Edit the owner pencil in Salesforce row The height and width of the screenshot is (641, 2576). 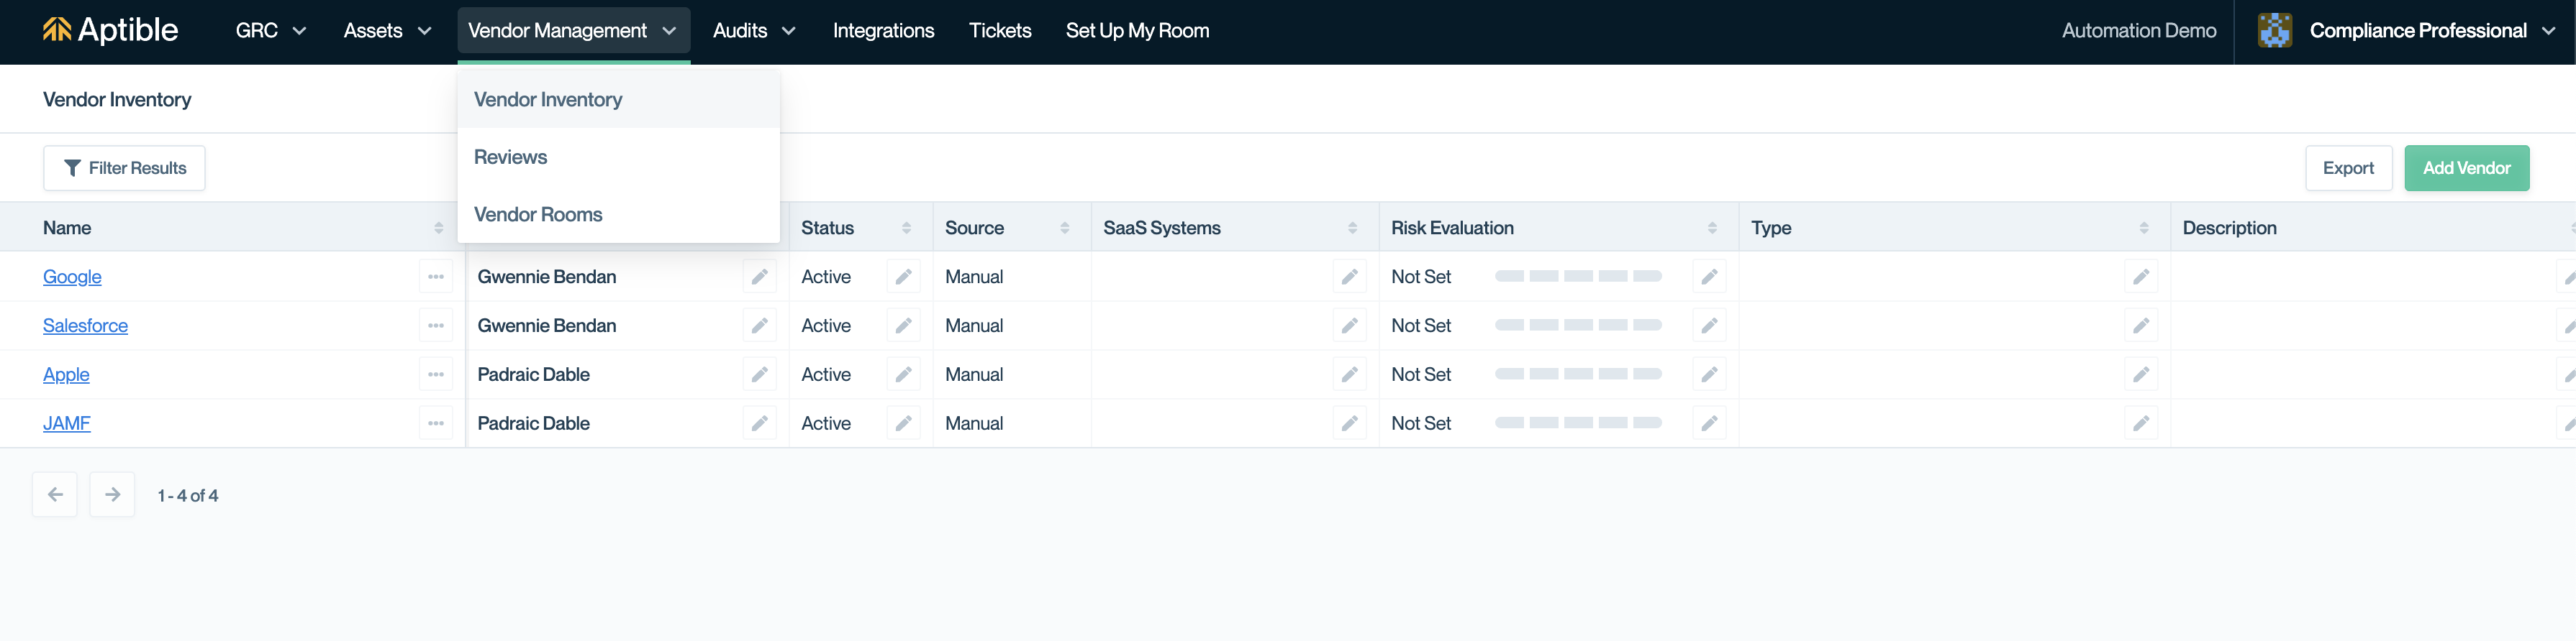click(x=760, y=326)
